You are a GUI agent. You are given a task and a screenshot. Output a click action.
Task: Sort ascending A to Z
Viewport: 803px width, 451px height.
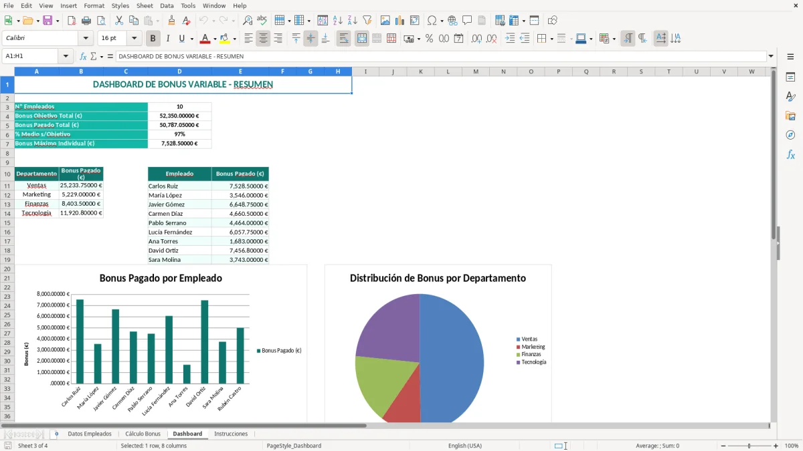coord(338,21)
